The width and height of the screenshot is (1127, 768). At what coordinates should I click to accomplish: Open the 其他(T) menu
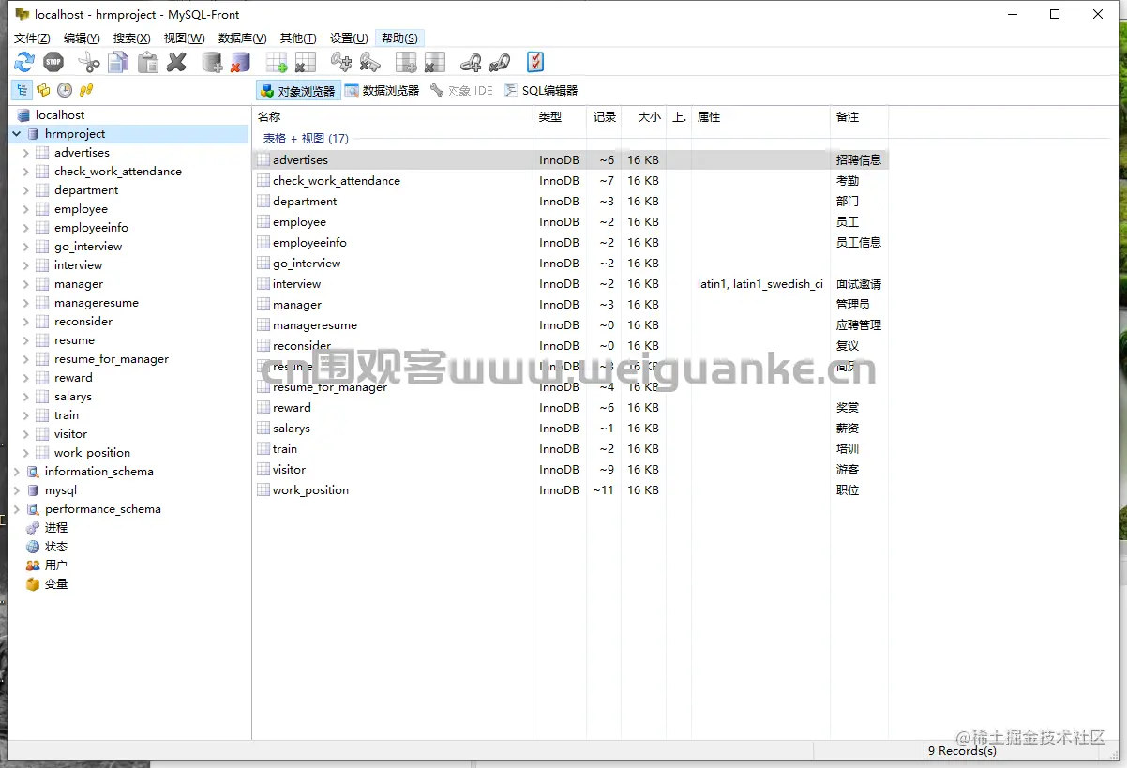[298, 38]
